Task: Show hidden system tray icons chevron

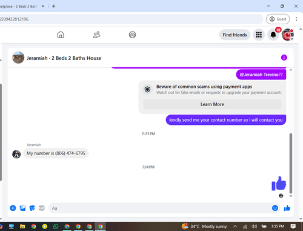Action: tap(235, 226)
